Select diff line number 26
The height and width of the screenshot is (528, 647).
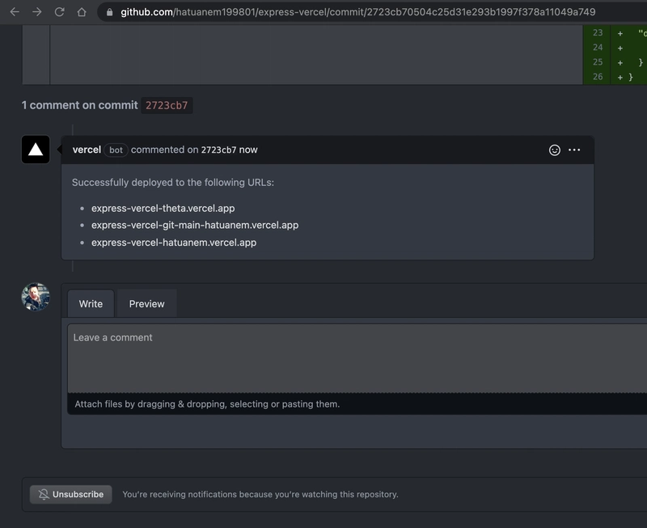click(598, 77)
